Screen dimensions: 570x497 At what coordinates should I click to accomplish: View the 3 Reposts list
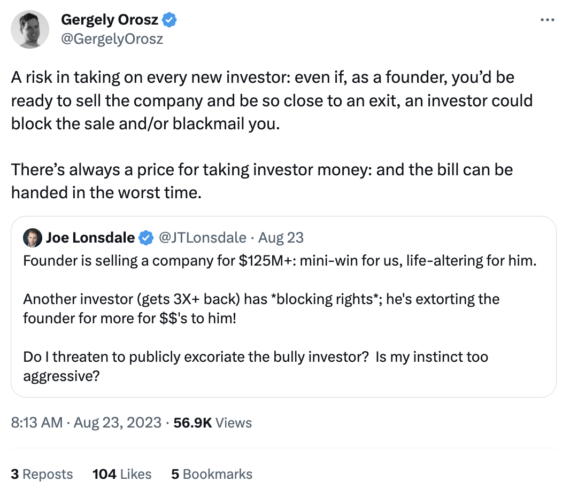(x=42, y=474)
